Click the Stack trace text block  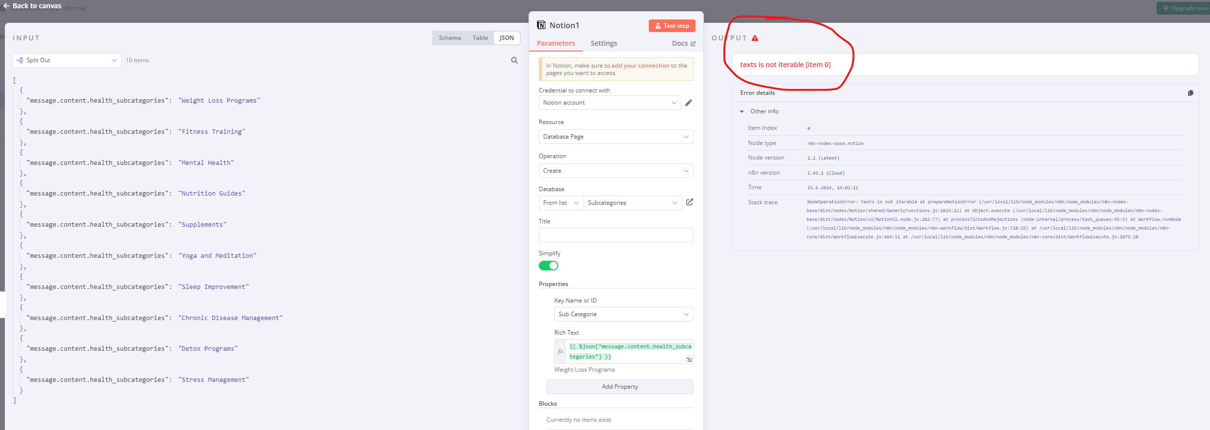[x=994, y=219]
